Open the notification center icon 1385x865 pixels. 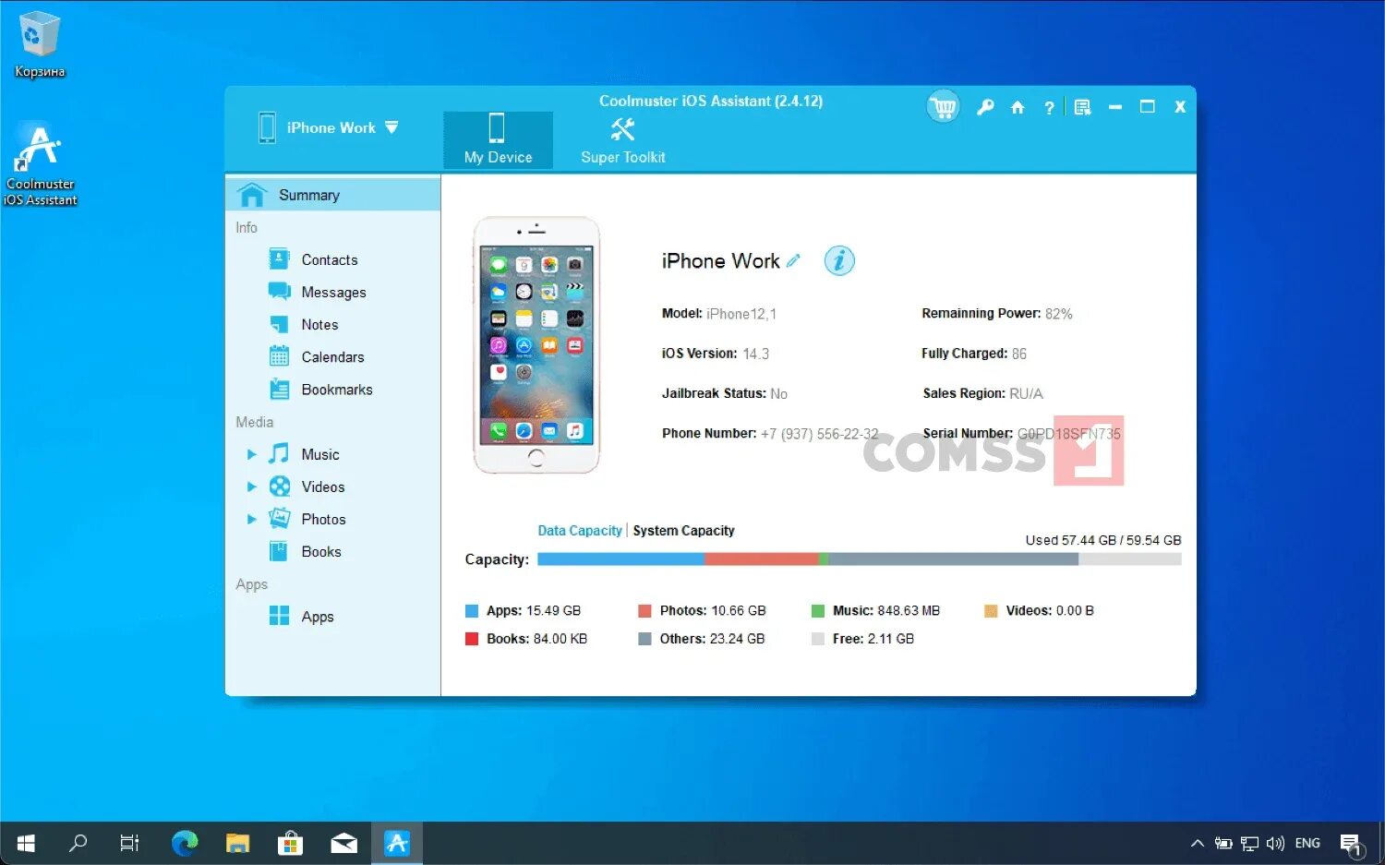point(1352,844)
